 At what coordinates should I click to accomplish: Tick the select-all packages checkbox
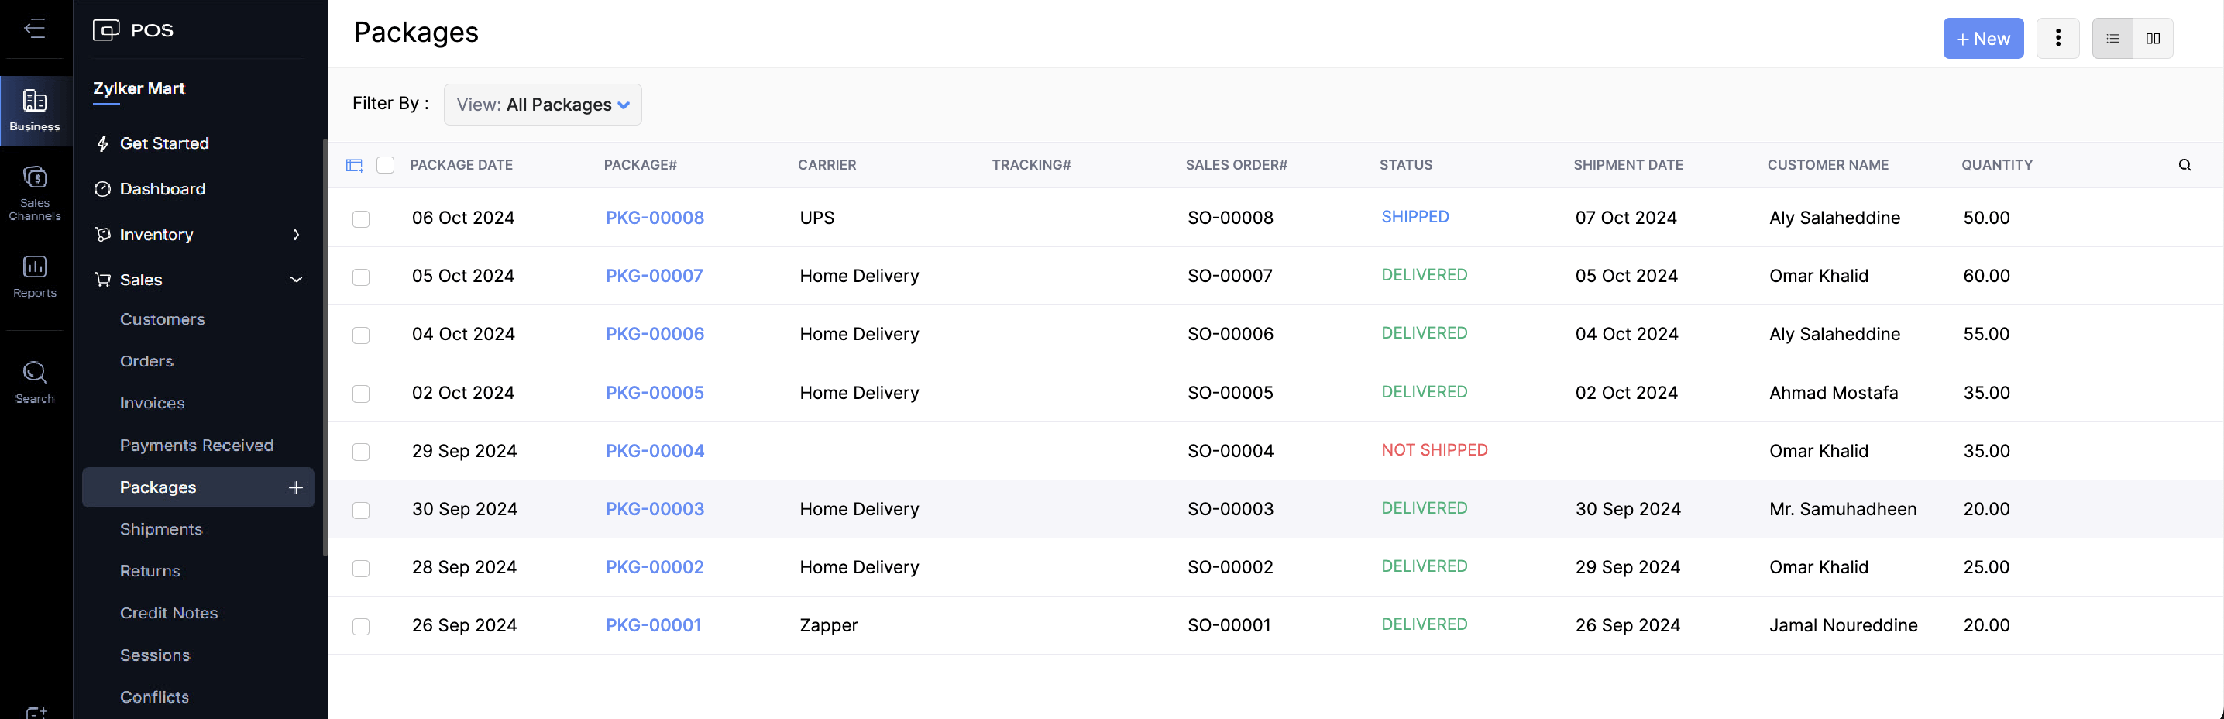pyautogui.click(x=385, y=165)
